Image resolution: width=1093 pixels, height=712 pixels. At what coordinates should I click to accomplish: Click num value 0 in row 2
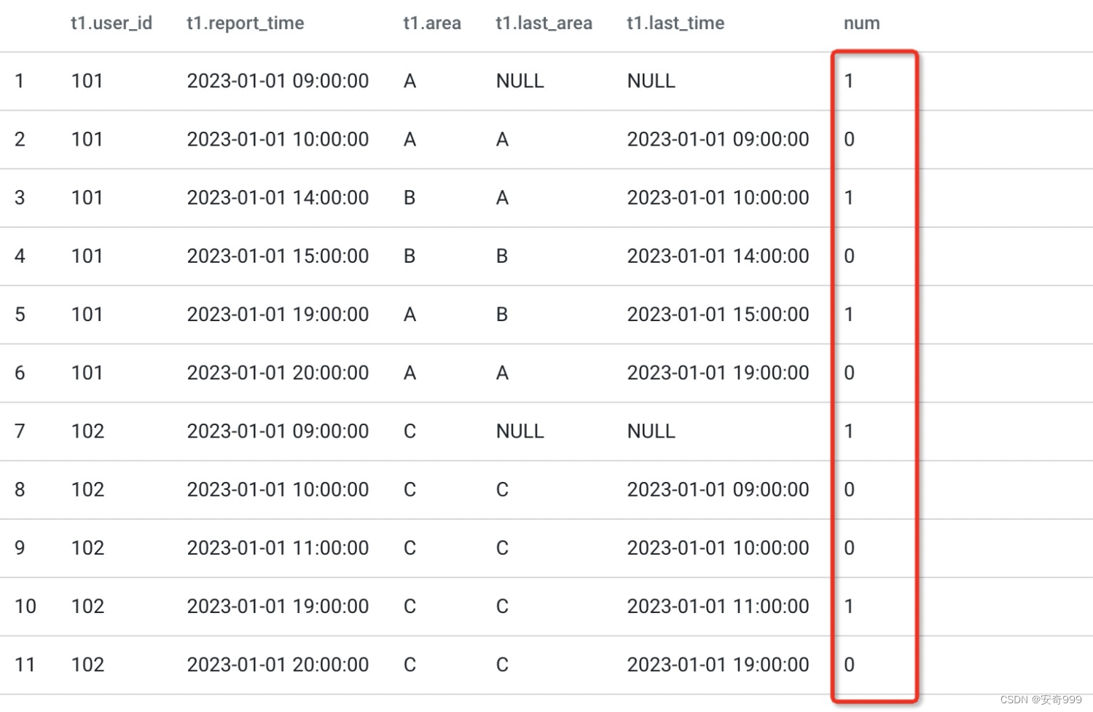pos(850,139)
